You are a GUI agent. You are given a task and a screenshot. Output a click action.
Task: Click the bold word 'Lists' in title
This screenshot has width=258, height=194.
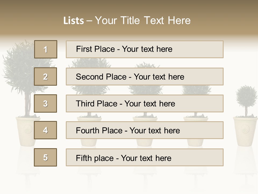coord(73,21)
